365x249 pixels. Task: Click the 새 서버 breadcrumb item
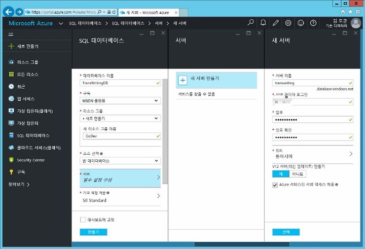[179, 23]
